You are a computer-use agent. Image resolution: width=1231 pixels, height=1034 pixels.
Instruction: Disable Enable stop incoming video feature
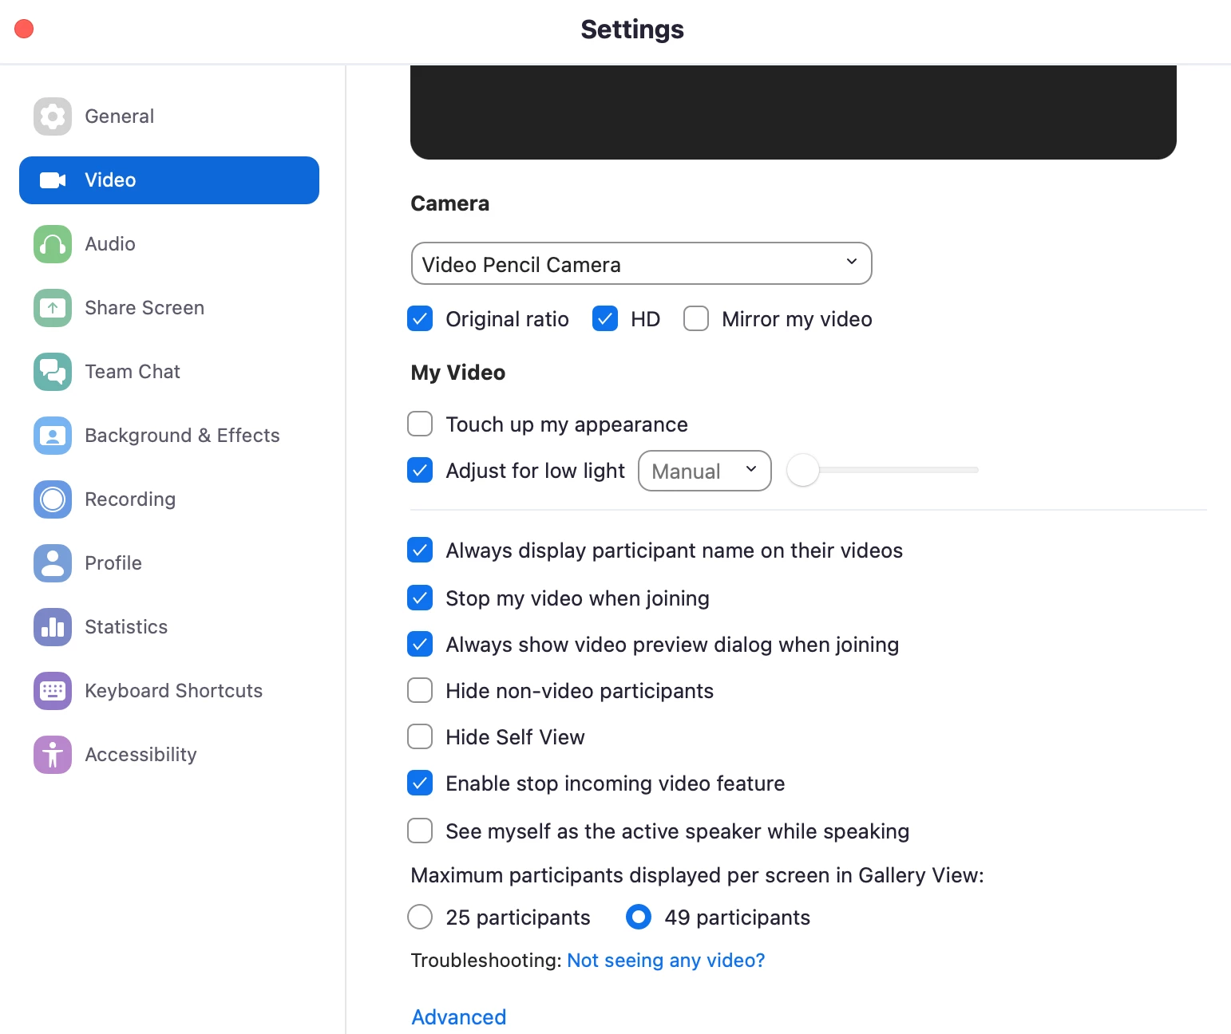coord(420,783)
